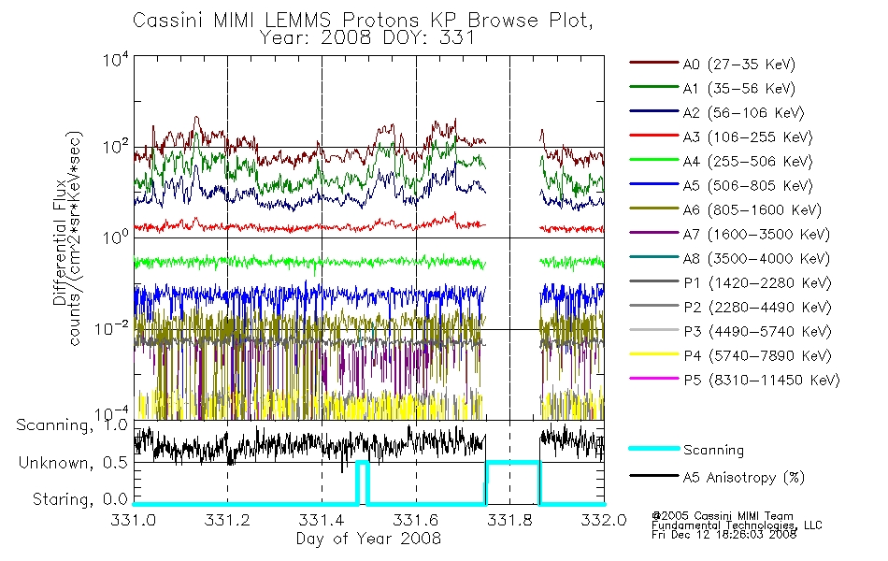Click the A8 (3500-4000 KeV) legend label
The width and height of the screenshot is (888, 561).
tap(756, 258)
